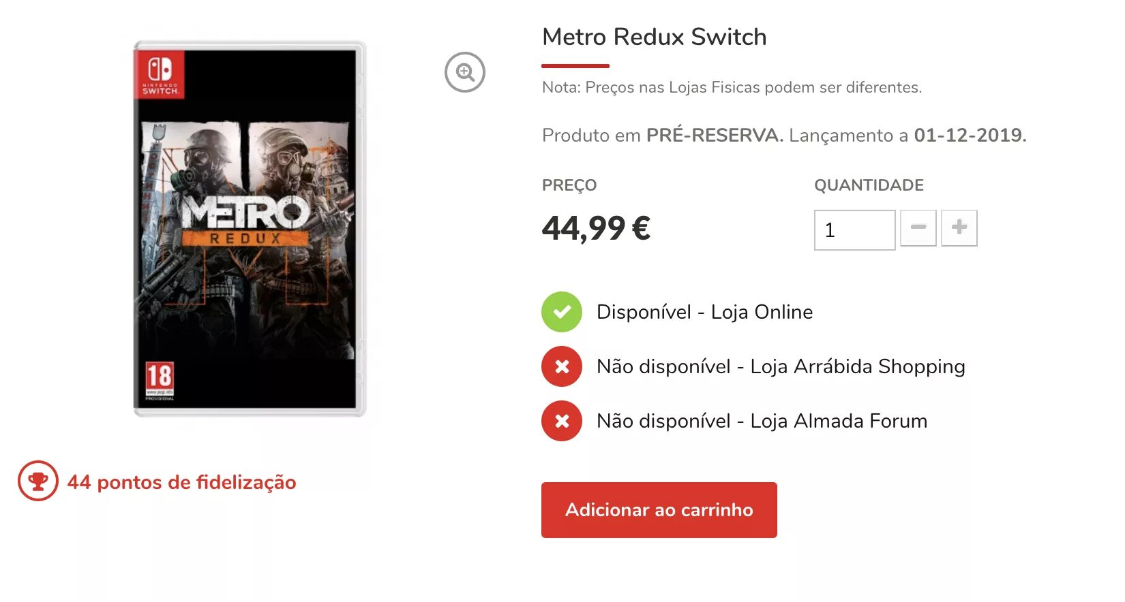Click the PRÉ-RESERVA launch date notice
The height and width of the screenshot is (602, 1125).
click(784, 135)
